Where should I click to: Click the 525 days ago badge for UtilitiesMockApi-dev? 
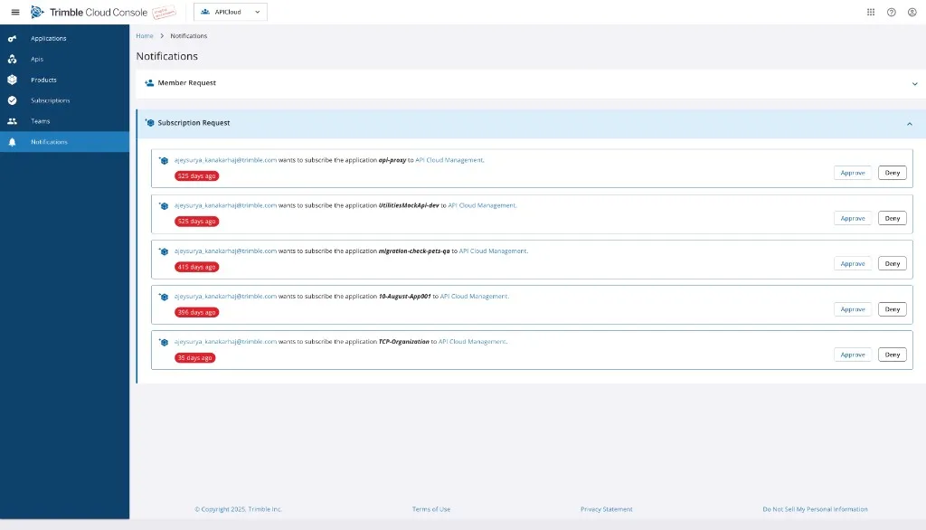(196, 222)
